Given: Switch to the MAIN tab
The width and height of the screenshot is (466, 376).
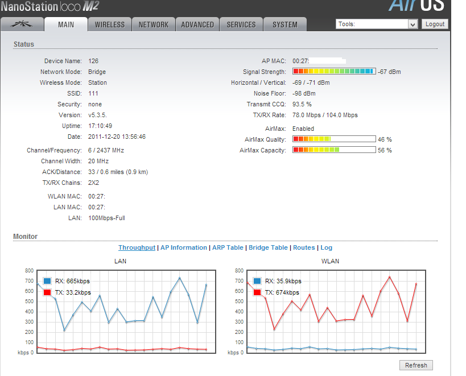Looking at the screenshot, I should (x=66, y=24).
